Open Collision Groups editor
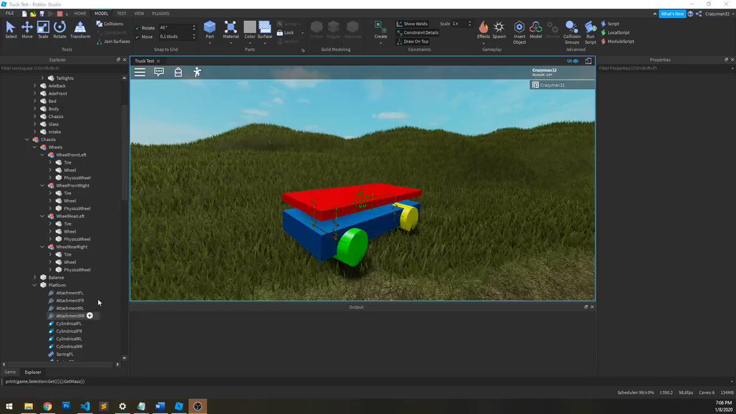 (572, 32)
